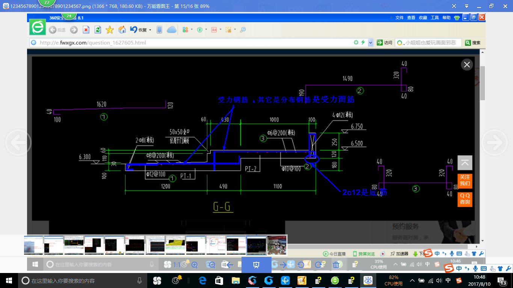Screen dimensions: 513x288
Task: Click 加速器 in browser status bar
Action: [x=399, y=254]
